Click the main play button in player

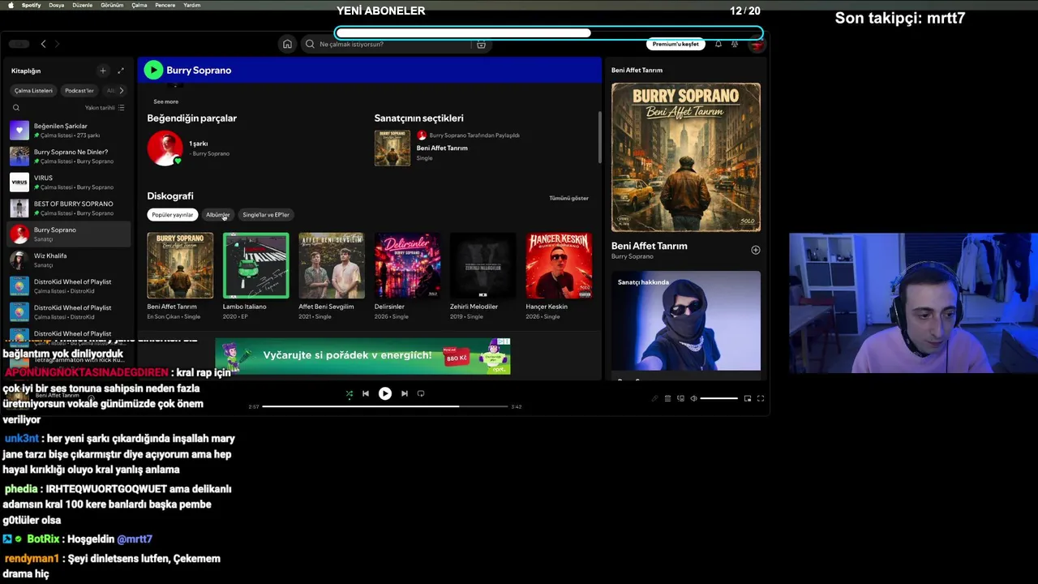pyautogui.click(x=385, y=393)
